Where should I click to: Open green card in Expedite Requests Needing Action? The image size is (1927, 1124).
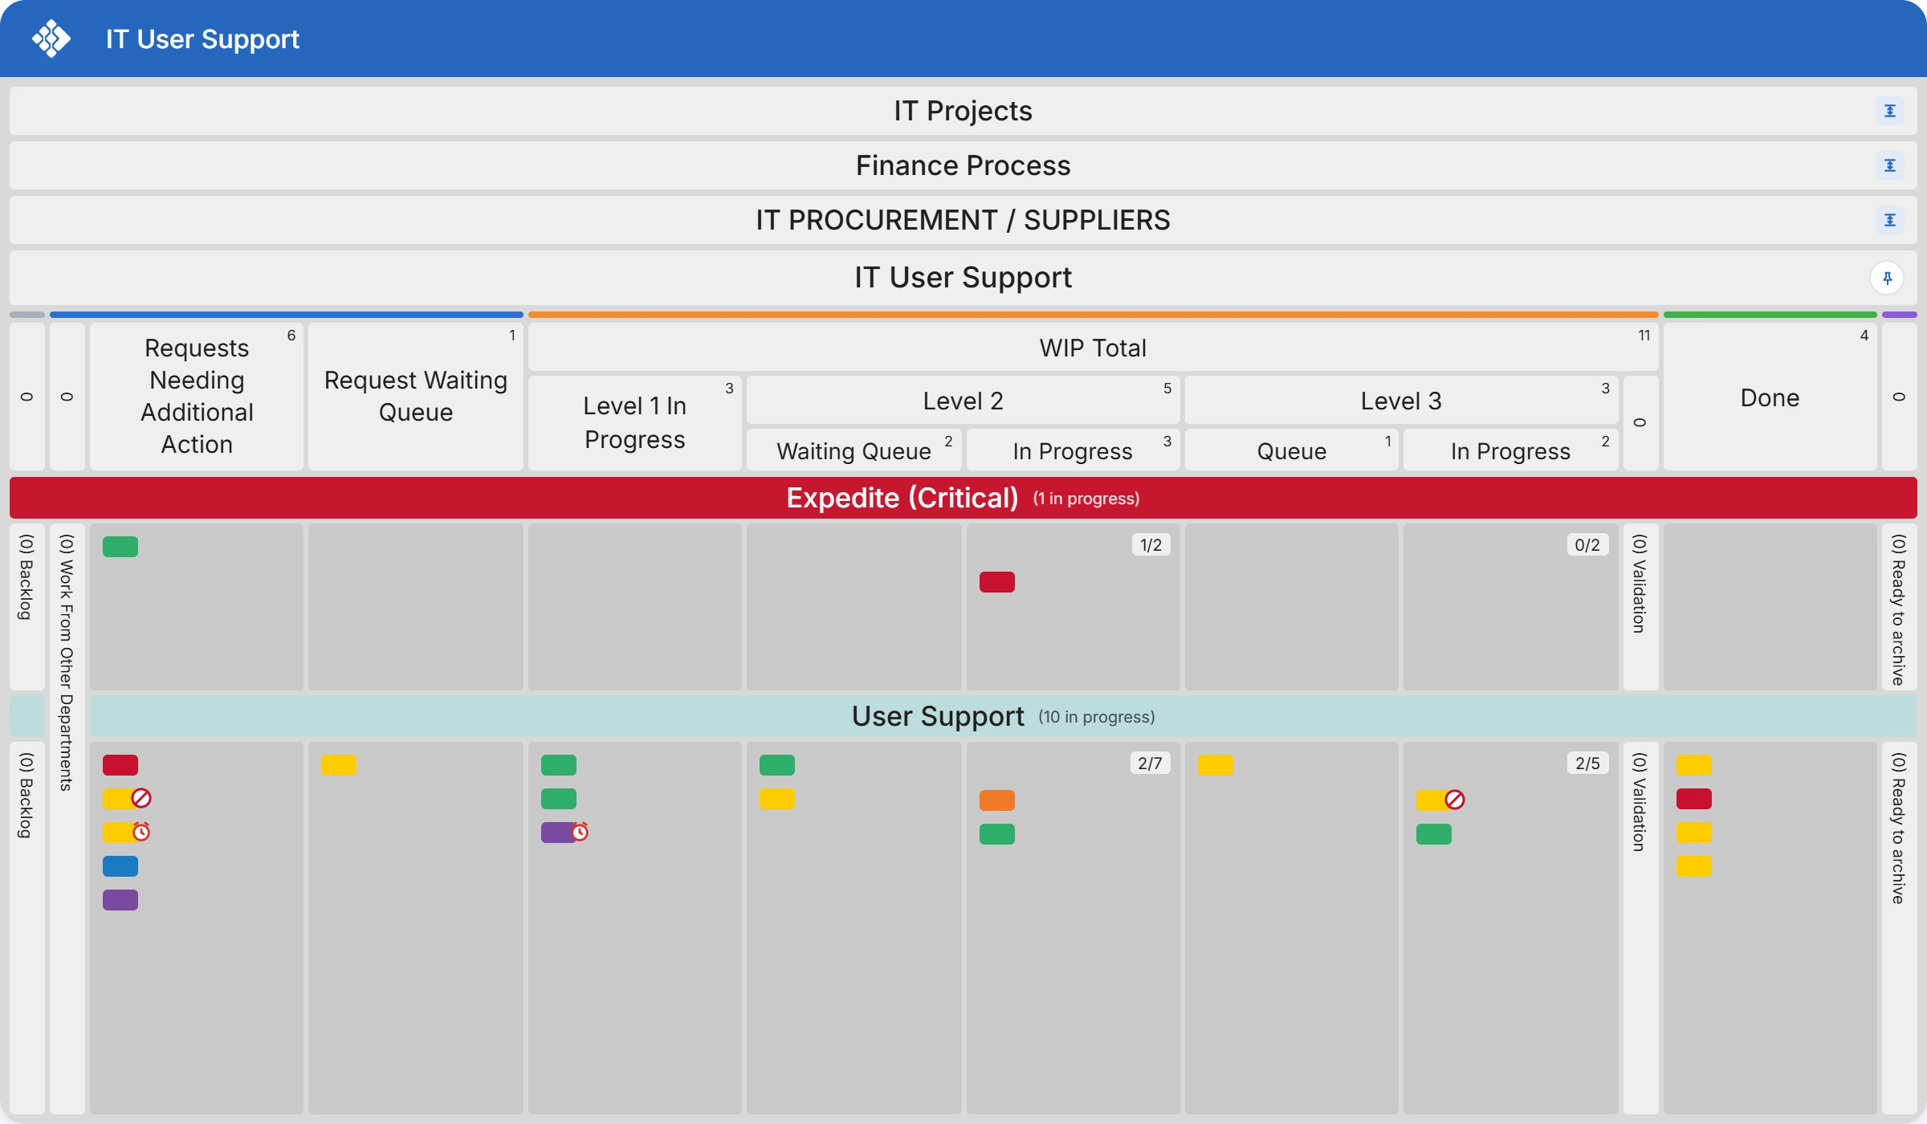pyautogui.click(x=120, y=547)
